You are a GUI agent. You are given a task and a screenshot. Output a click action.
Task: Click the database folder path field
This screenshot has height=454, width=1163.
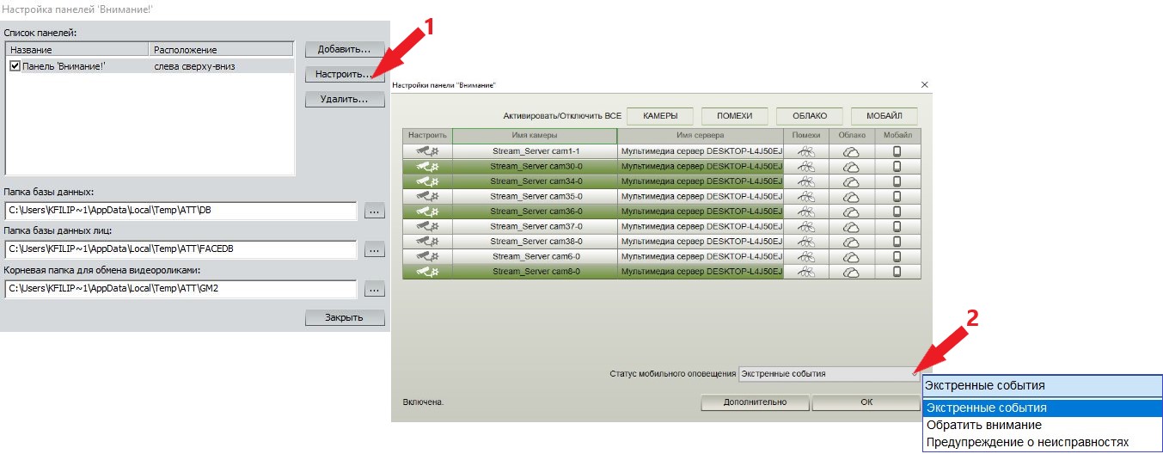pos(181,210)
